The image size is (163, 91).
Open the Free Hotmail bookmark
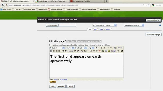tap(41, 10)
